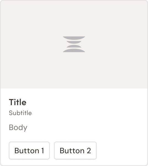The image size is (148, 166).
Task: Select the bottom crescent of the placeholder icon
Action: [74, 51]
